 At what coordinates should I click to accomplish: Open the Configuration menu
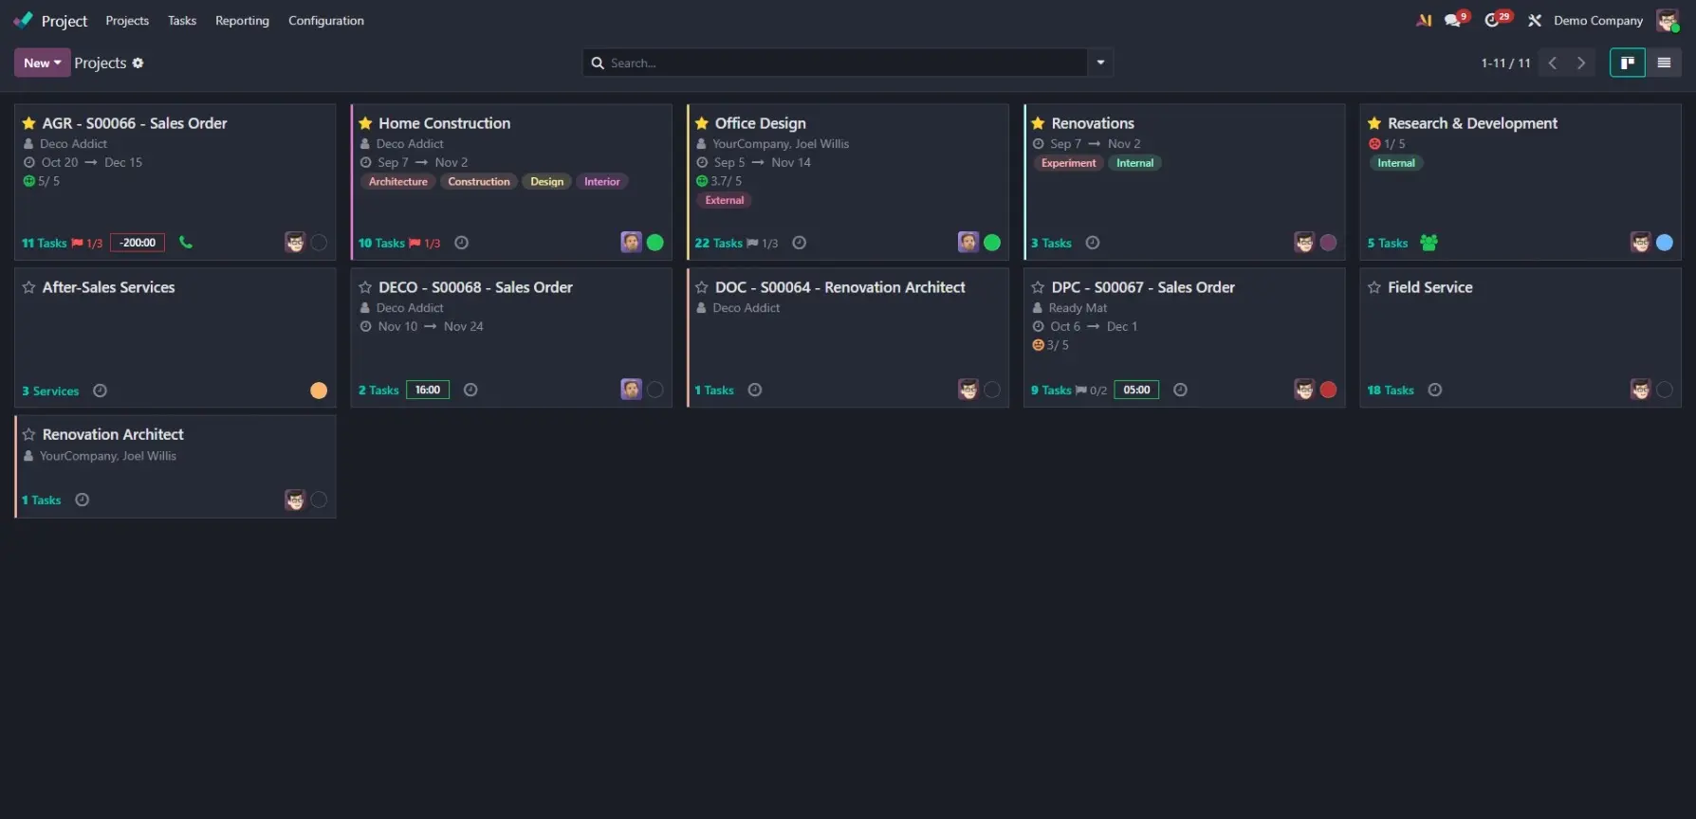tap(326, 21)
